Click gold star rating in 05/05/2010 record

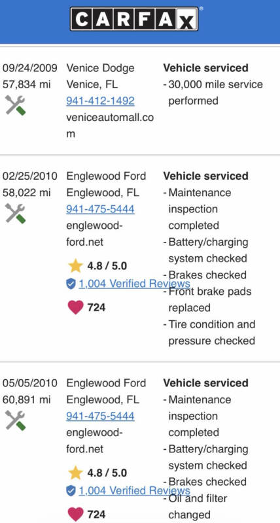tap(75, 473)
